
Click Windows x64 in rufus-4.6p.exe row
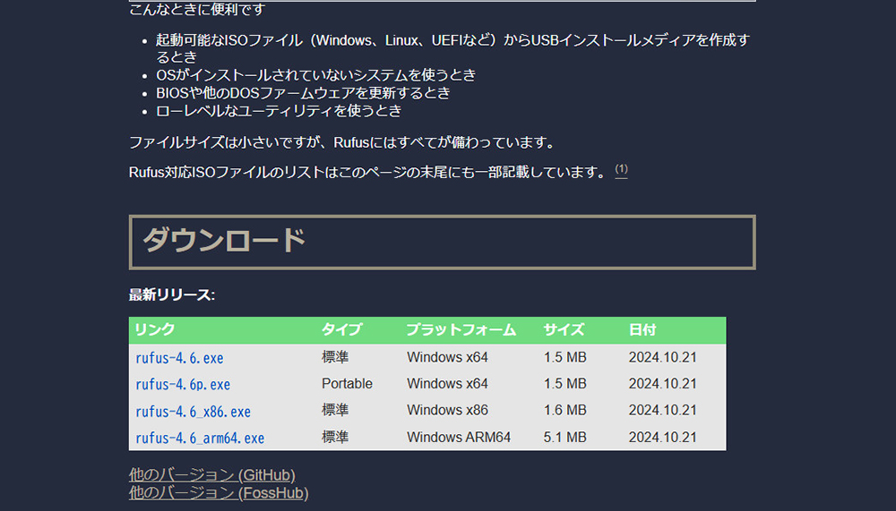(447, 384)
